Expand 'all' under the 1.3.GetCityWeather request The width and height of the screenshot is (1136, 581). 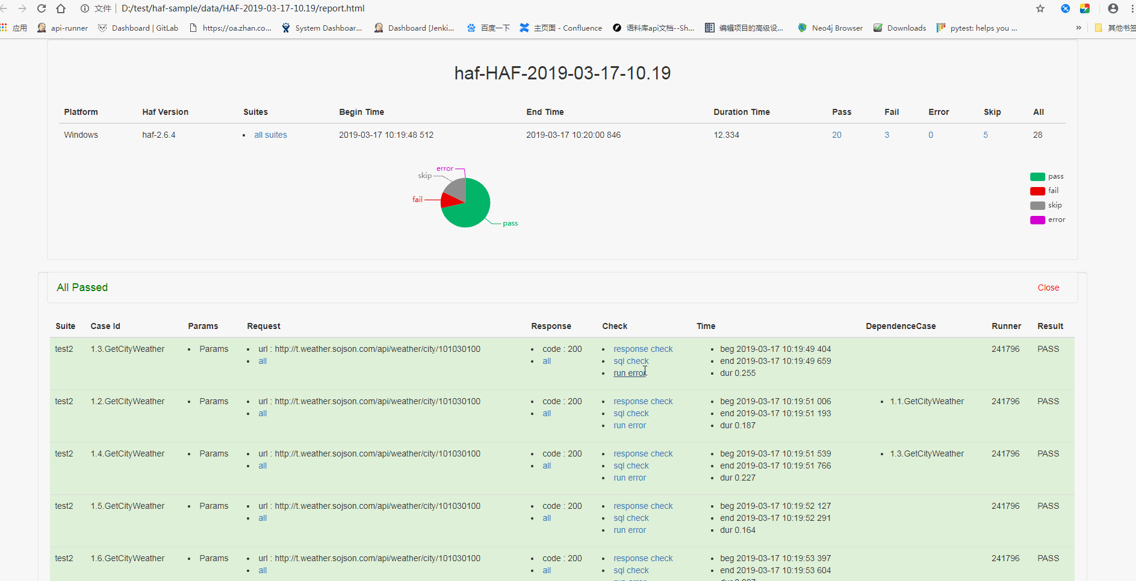262,361
